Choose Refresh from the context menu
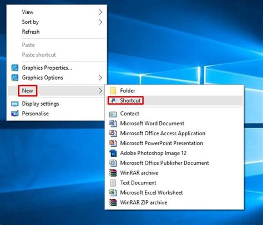Viewport: 263px width, 225px height. coord(57,32)
